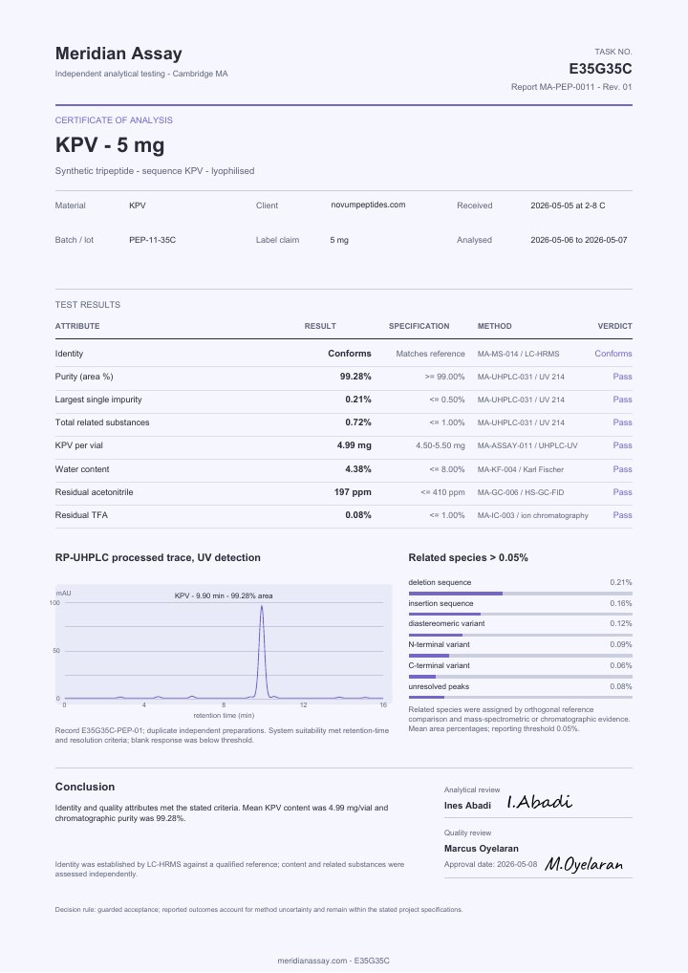The width and height of the screenshot is (688, 973).
Task: Click the Residual TFA row Pass verdict
Action: 622,515
